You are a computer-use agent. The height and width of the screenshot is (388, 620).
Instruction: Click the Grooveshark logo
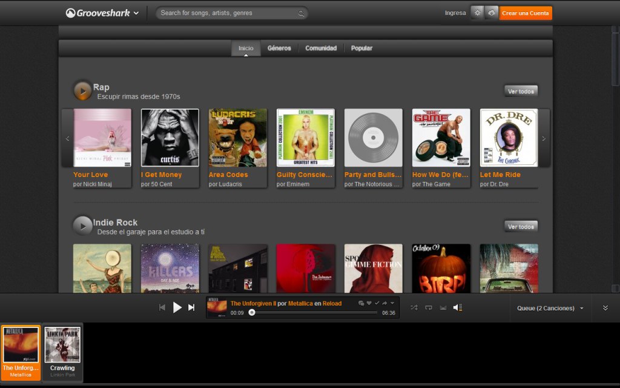click(x=97, y=13)
